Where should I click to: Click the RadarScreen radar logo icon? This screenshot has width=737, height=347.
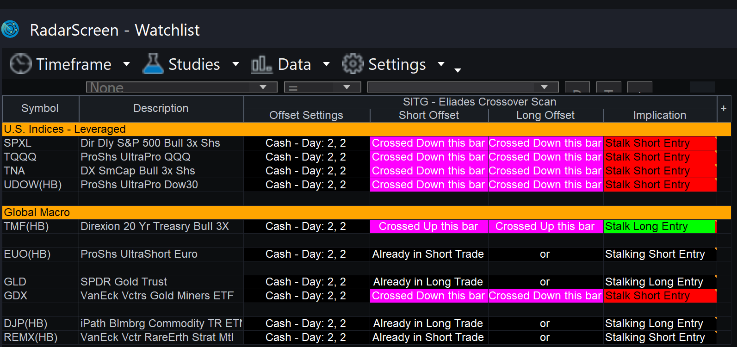[10, 29]
